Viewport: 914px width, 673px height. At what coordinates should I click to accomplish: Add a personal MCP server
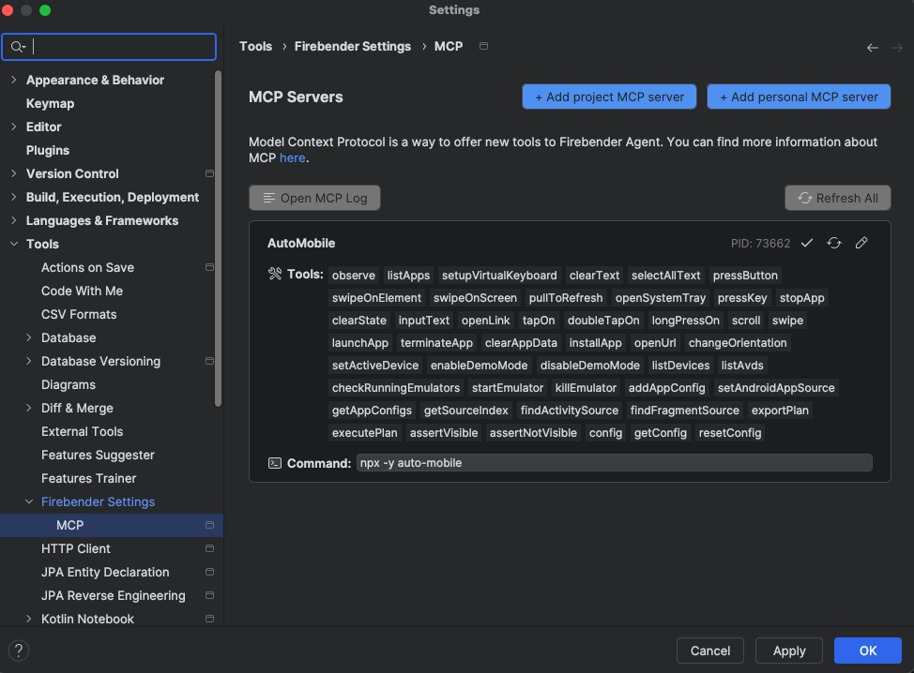coord(799,97)
